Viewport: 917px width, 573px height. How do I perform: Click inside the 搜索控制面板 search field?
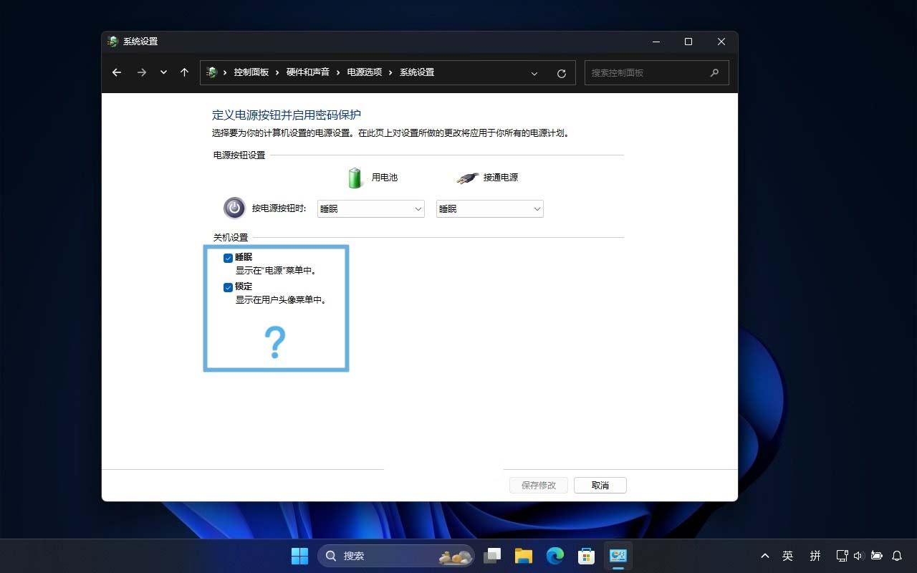pyautogui.click(x=645, y=72)
